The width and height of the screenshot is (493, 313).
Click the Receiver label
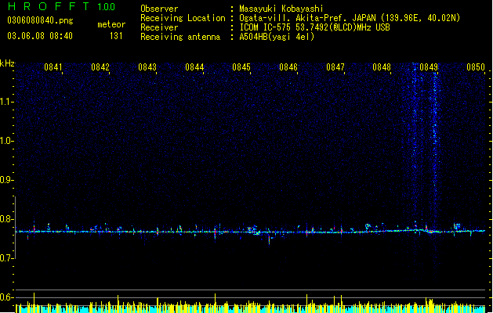pyautogui.click(x=159, y=27)
